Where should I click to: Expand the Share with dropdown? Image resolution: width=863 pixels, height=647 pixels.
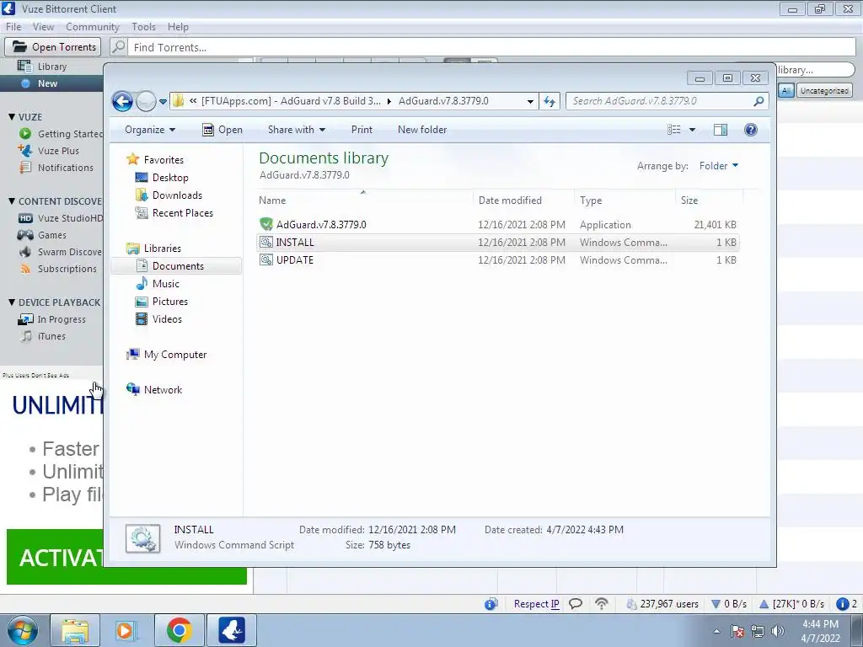click(x=296, y=130)
